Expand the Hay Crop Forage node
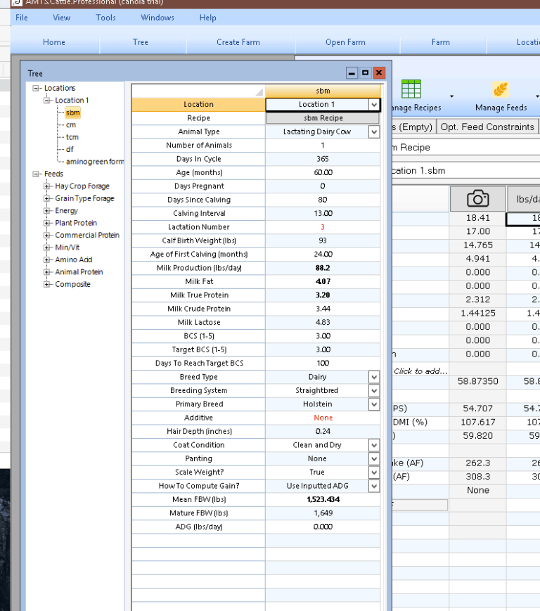Viewport: 540px width, 611px height. 46,186
